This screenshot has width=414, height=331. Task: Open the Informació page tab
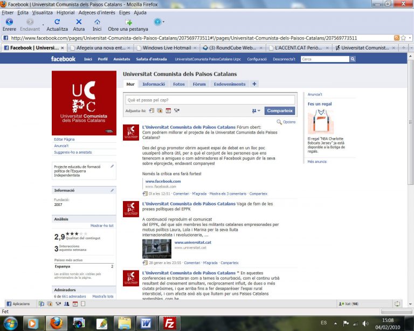(x=154, y=84)
